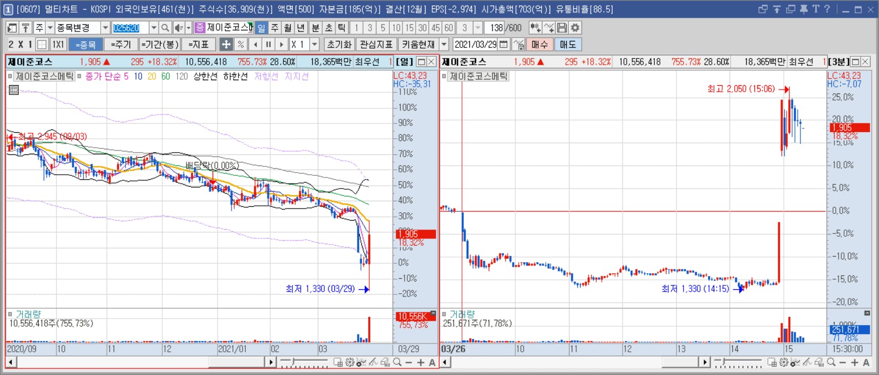The width and height of the screenshot is (879, 375).
Task: Click the 키움현재 button
Action: tap(418, 44)
